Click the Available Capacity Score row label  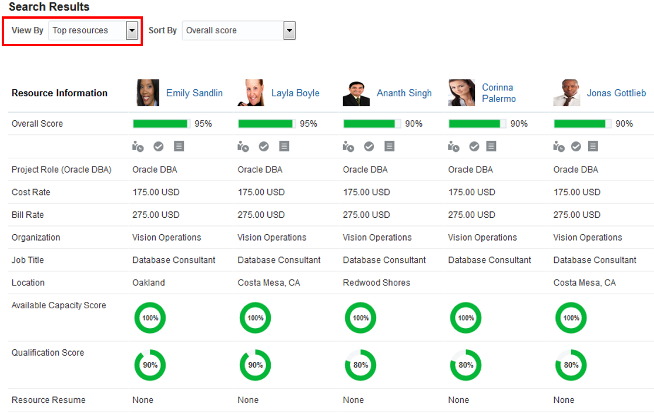click(59, 305)
